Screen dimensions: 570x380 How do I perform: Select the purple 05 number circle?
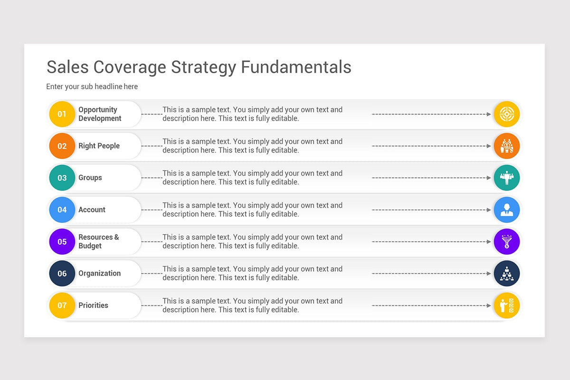pyautogui.click(x=62, y=241)
